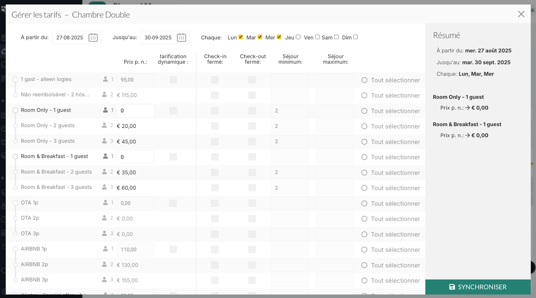536x298 pixels.
Task: Select the radio for 1 gast - alleen logies rate
Action: point(15,80)
